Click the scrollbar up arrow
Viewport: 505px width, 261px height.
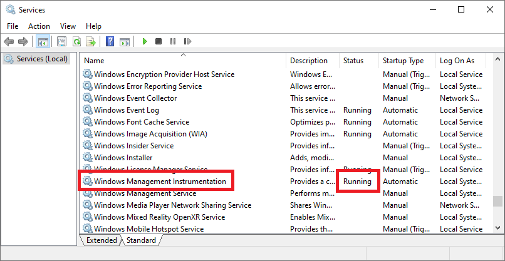pyautogui.click(x=497, y=59)
